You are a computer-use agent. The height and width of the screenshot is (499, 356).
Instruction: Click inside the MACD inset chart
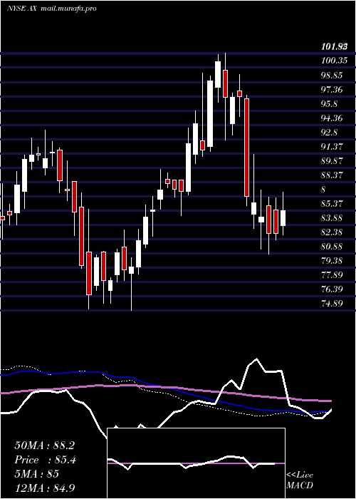[x=196, y=463]
